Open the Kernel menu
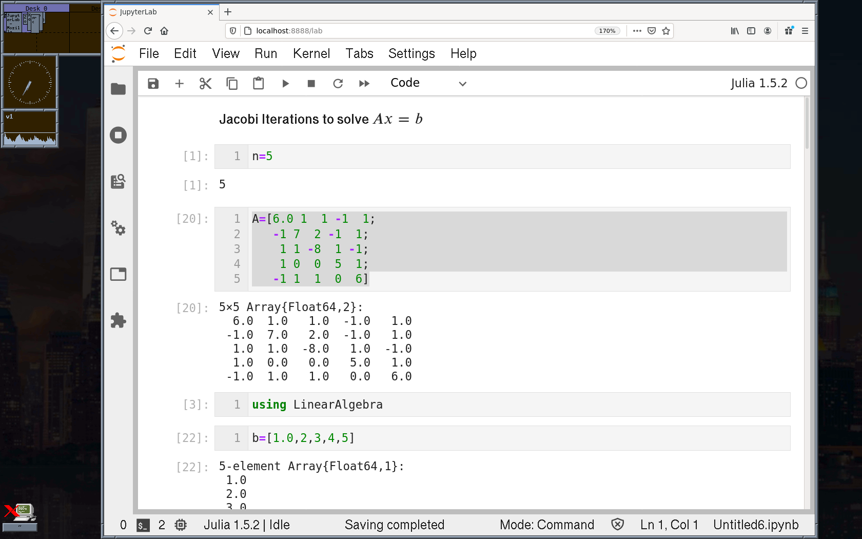 coord(311,53)
